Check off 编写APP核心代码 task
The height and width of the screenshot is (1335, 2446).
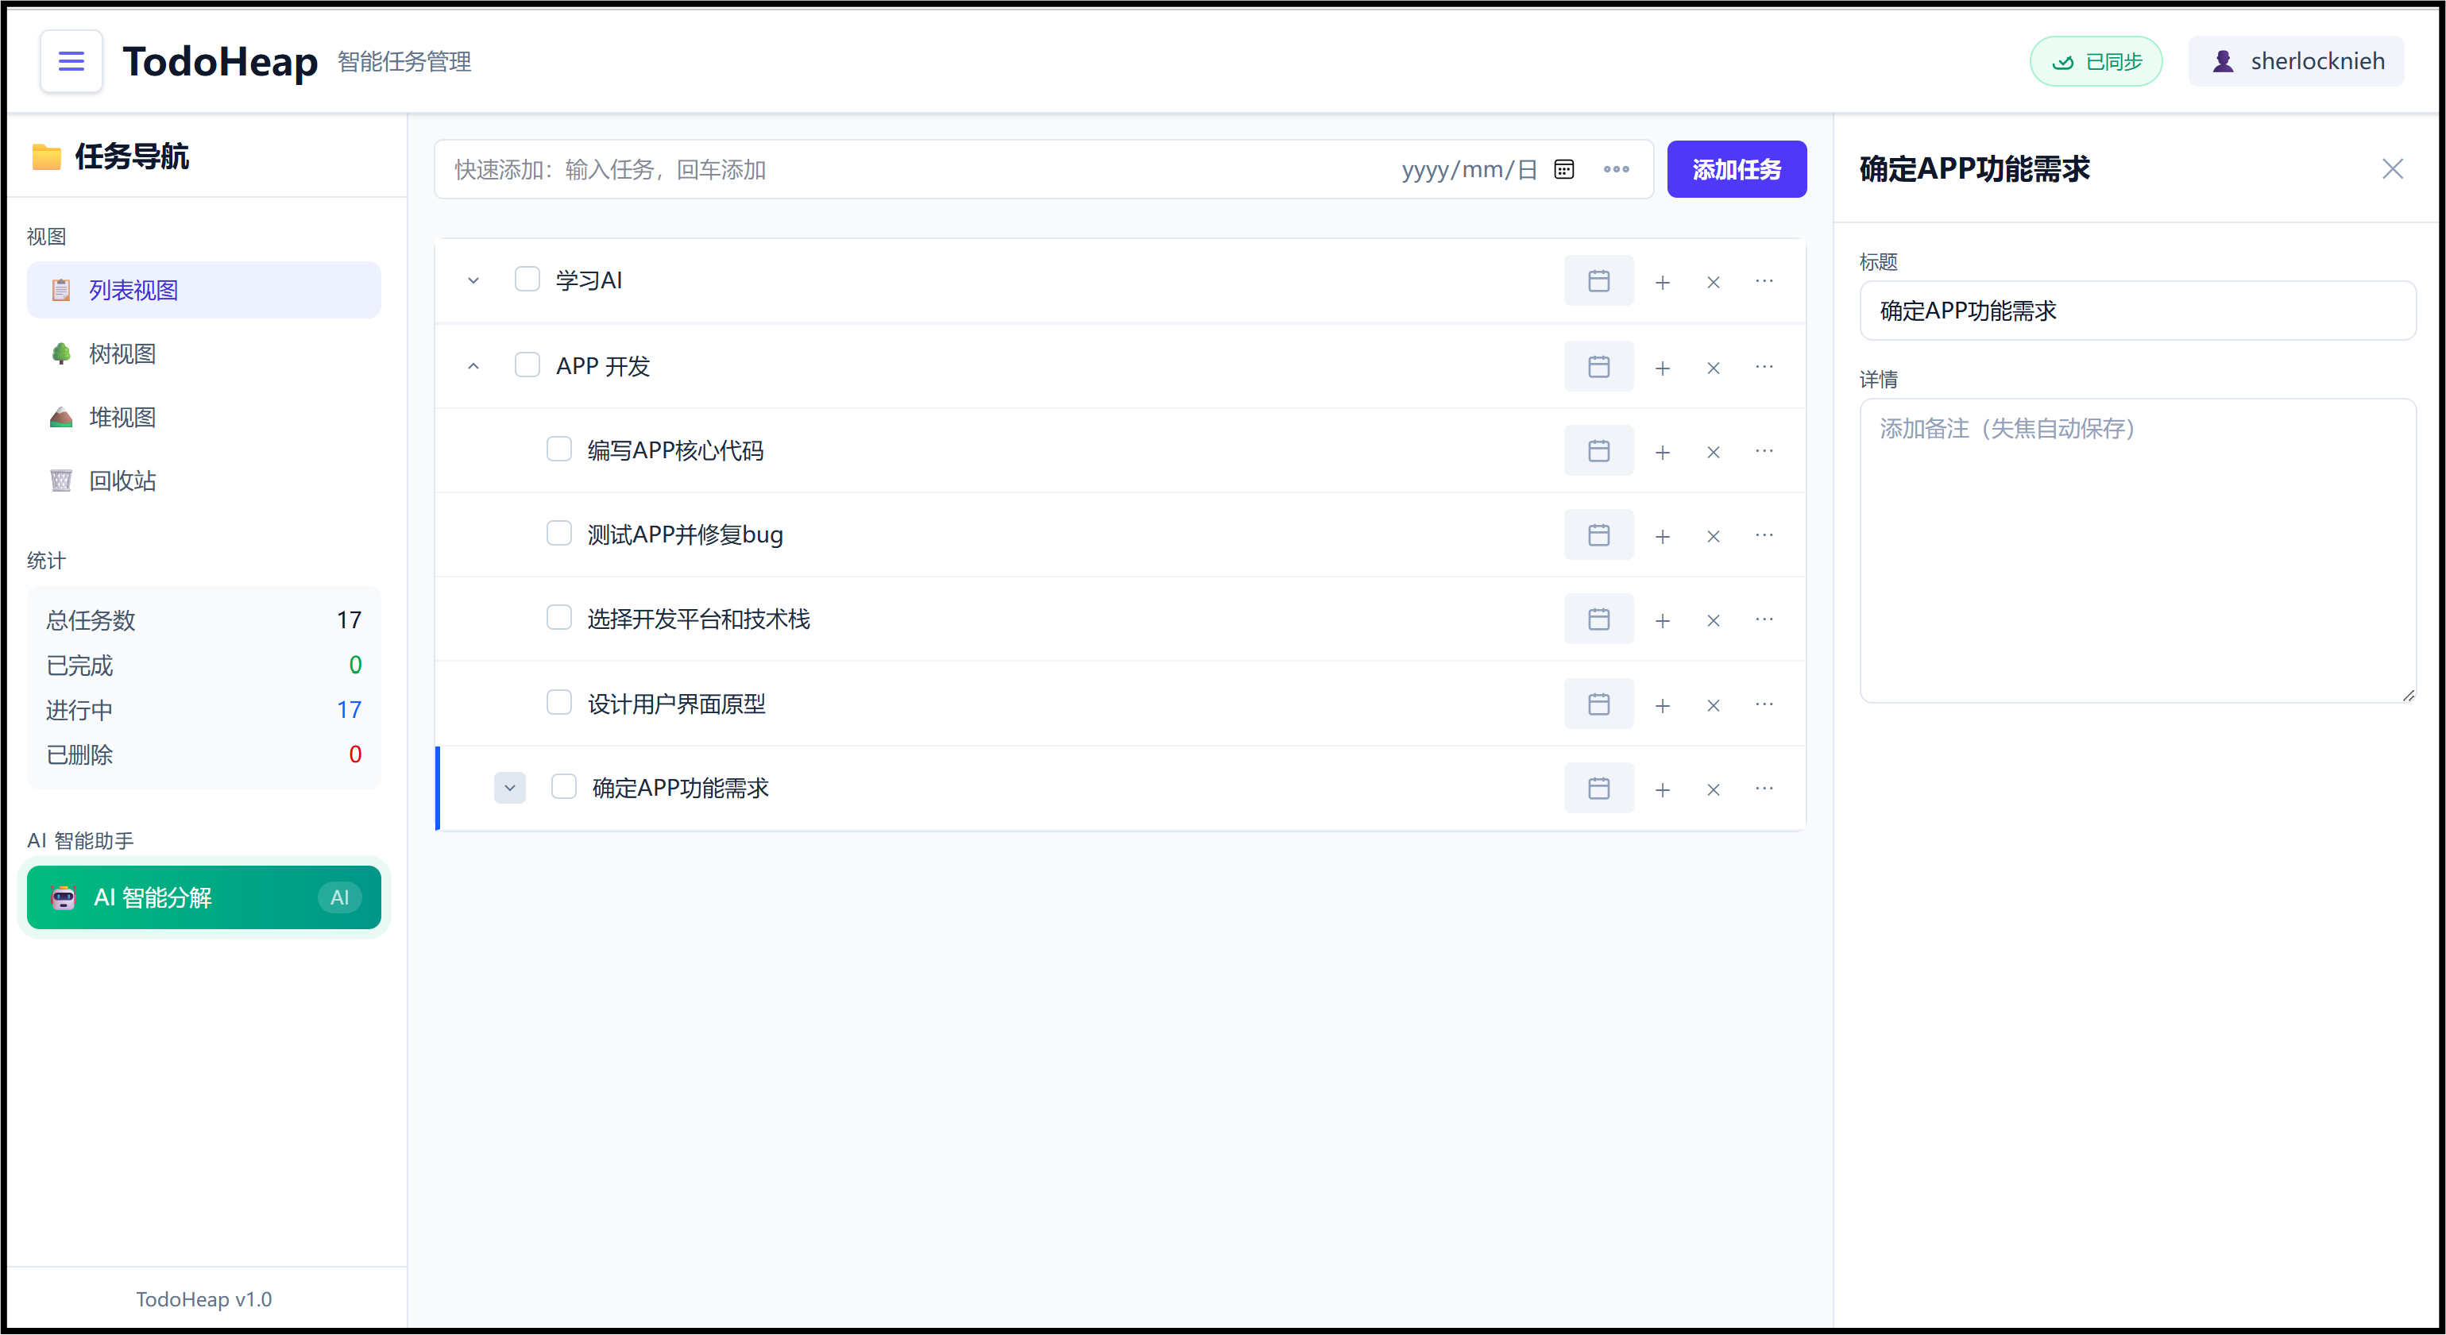coord(559,450)
